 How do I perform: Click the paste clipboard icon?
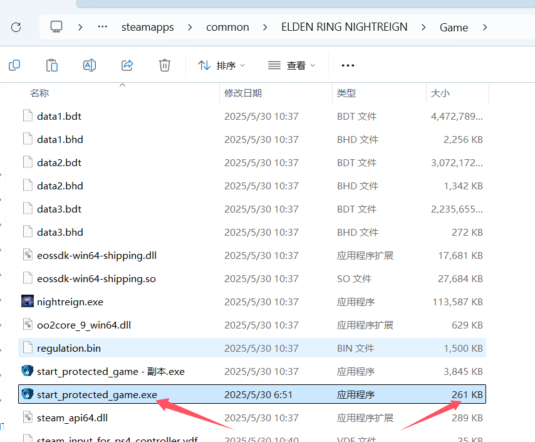(52, 65)
